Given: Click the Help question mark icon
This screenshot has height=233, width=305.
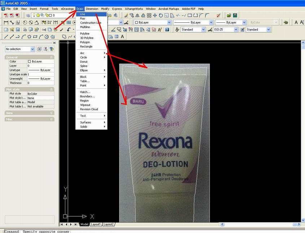Looking at the screenshot, I should pos(167,30).
